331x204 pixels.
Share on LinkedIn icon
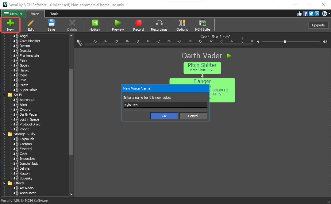click(317, 14)
